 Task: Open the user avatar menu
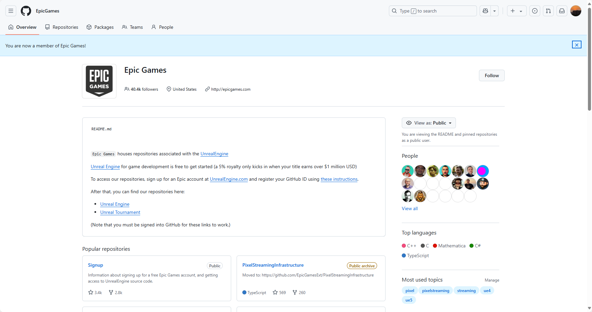pos(576,11)
